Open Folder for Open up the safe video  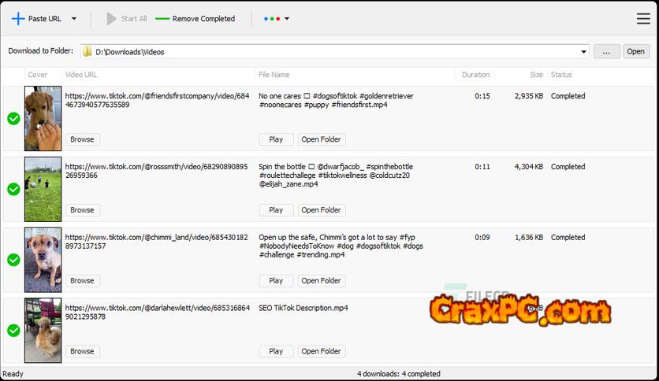[x=322, y=280]
